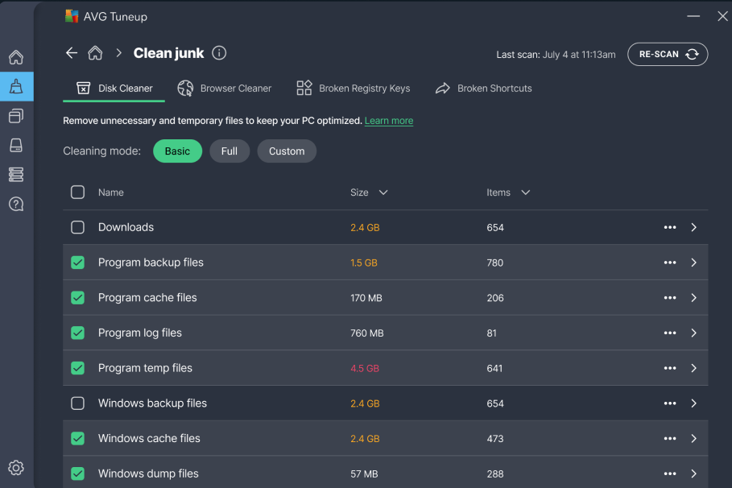732x488 pixels.
Task: Toggle the select-all checkbox in header
Action: (77, 192)
